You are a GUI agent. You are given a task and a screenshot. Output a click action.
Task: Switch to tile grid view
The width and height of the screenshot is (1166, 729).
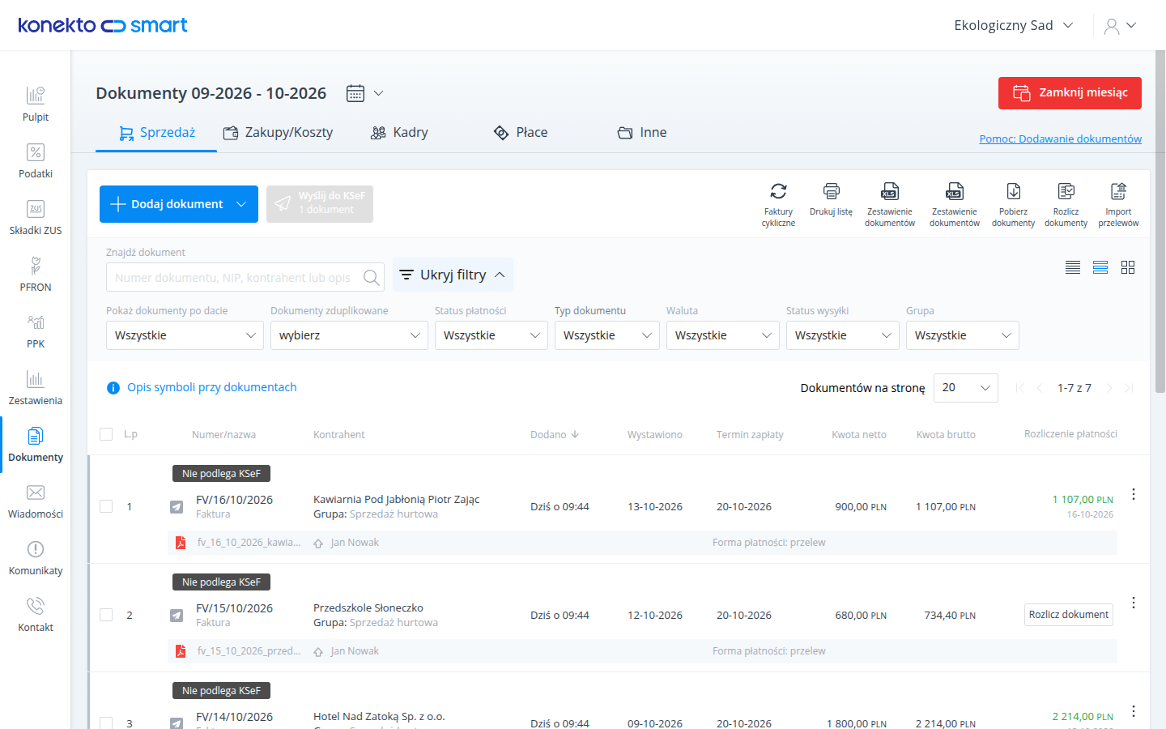(x=1128, y=267)
